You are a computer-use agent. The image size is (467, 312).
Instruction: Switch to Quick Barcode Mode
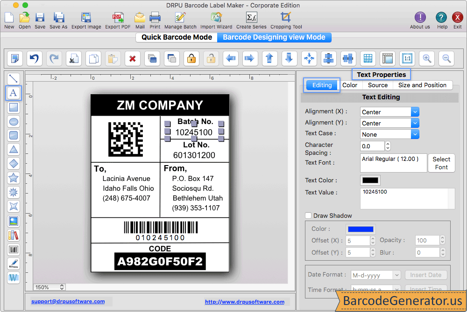click(x=177, y=37)
